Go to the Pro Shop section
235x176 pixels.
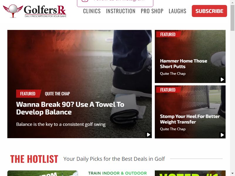(152, 11)
